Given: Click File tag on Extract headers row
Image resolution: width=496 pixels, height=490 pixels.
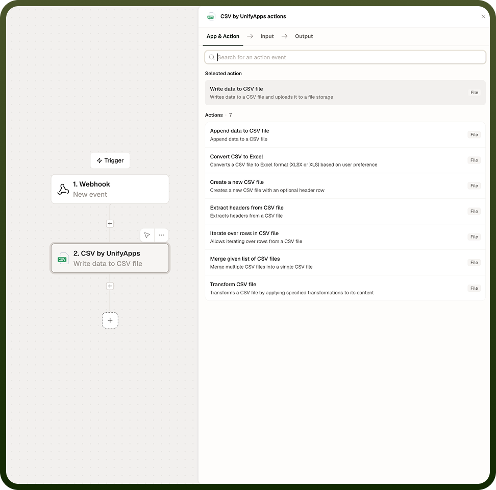Looking at the screenshot, I should [x=474, y=211].
